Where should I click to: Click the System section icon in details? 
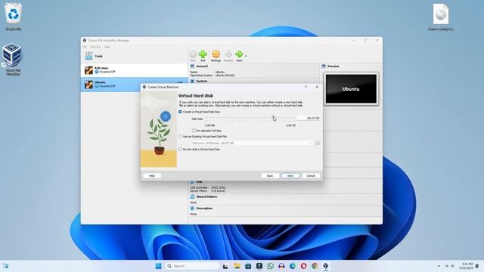coord(192,81)
